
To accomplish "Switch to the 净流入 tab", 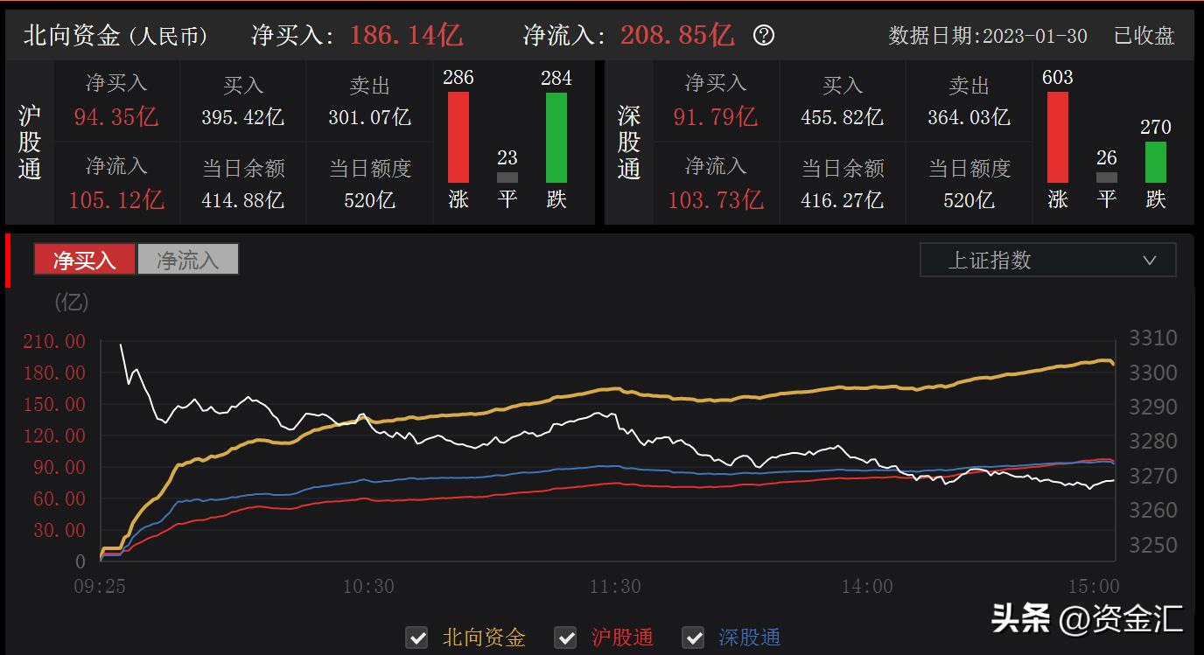I will (x=187, y=260).
